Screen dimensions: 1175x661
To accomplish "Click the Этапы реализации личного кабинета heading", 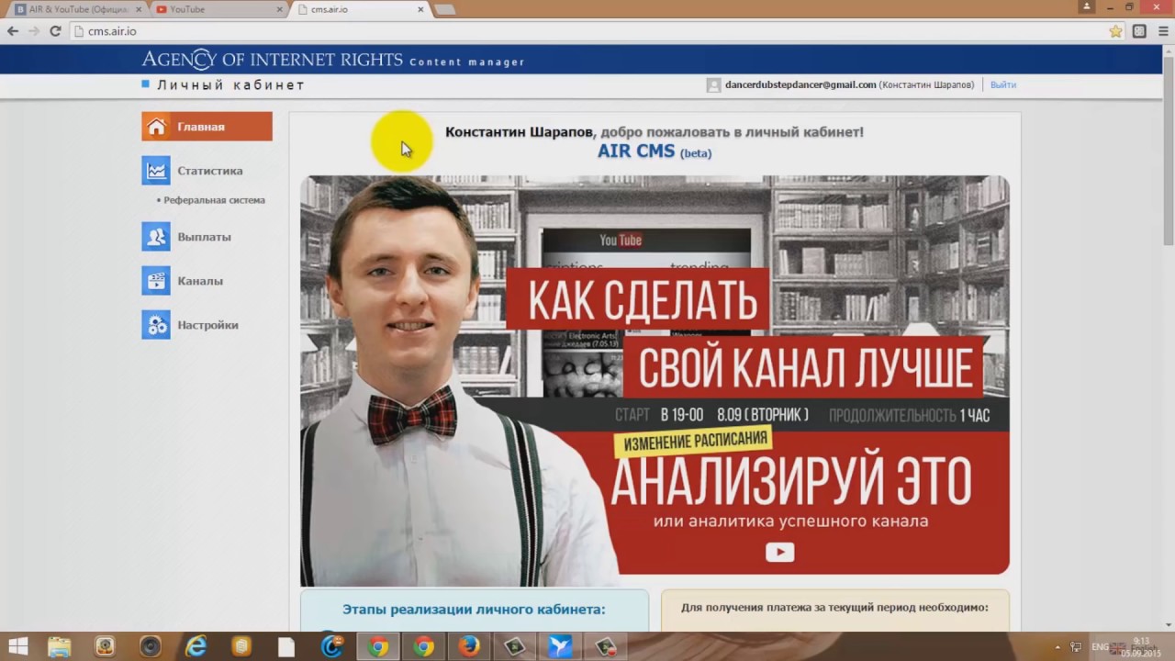I will pyautogui.click(x=474, y=609).
